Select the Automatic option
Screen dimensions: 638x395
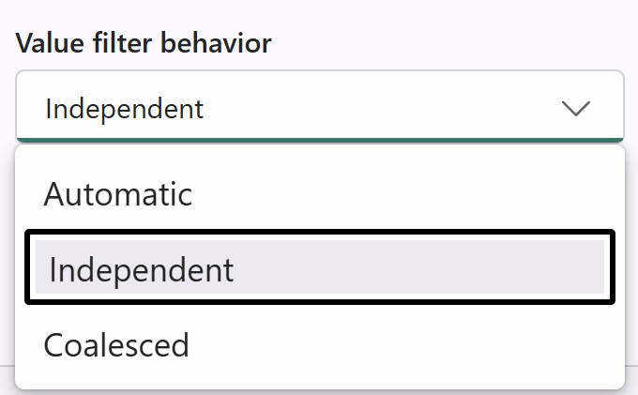[118, 194]
